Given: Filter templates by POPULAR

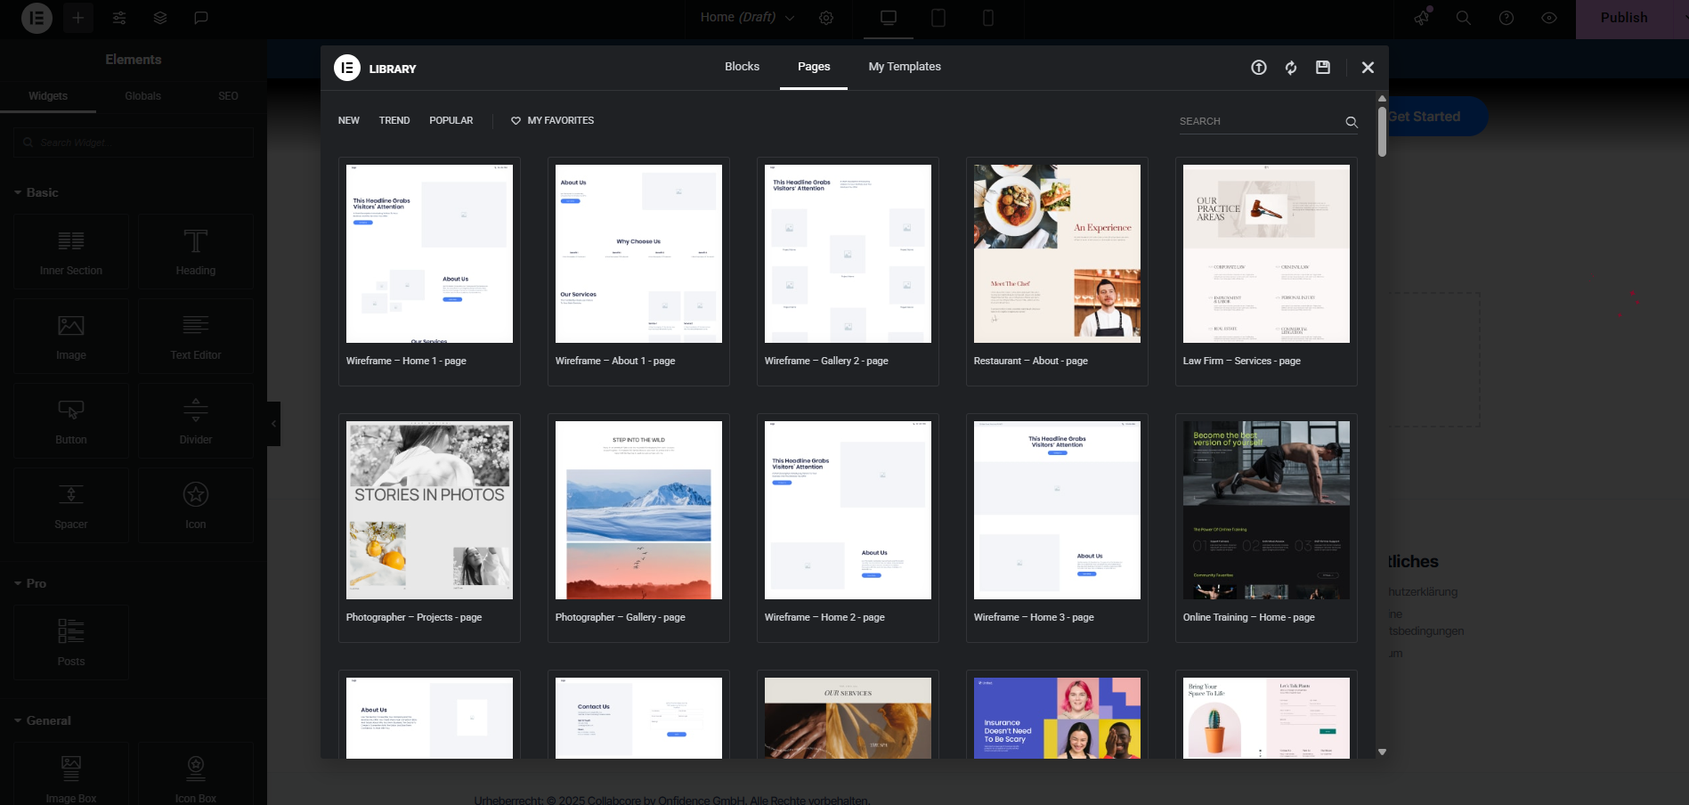Looking at the screenshot, I should click(451, 120).
